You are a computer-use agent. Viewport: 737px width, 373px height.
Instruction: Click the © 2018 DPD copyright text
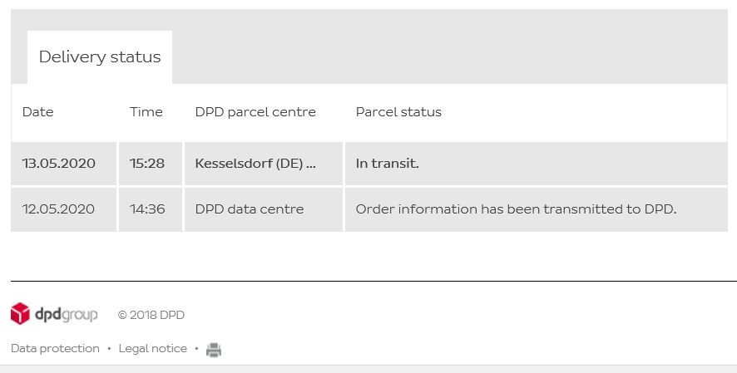(151, 316)
